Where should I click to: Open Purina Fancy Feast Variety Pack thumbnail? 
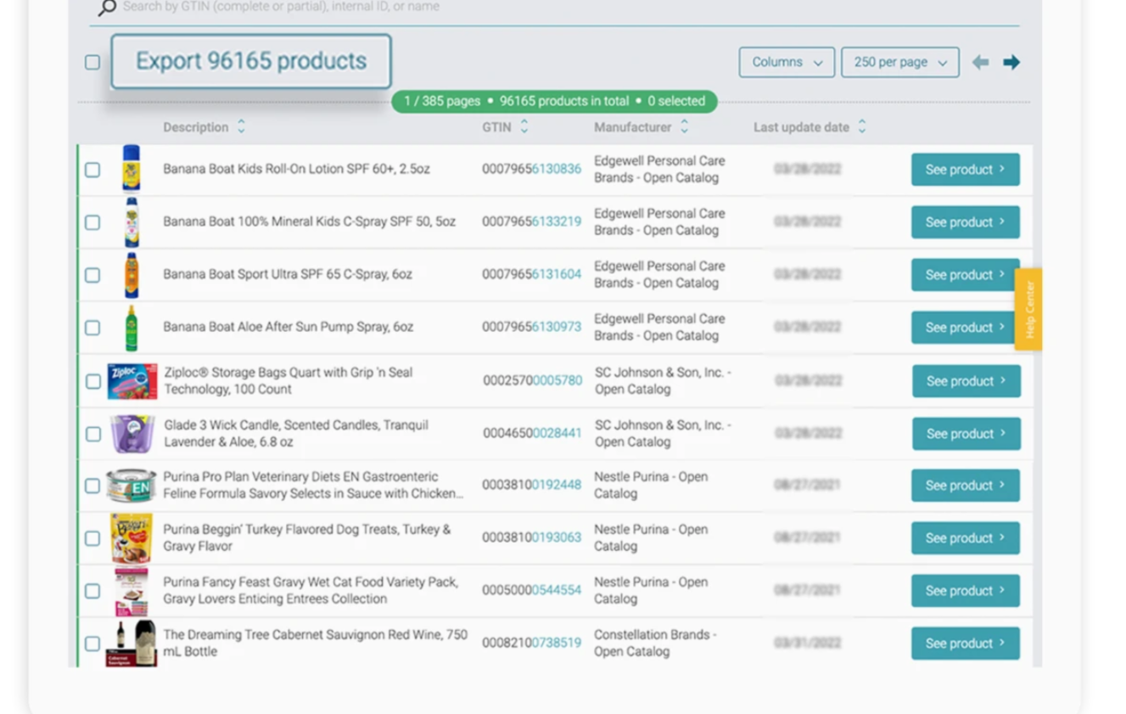pyautogui.click(x=132, y=591)
